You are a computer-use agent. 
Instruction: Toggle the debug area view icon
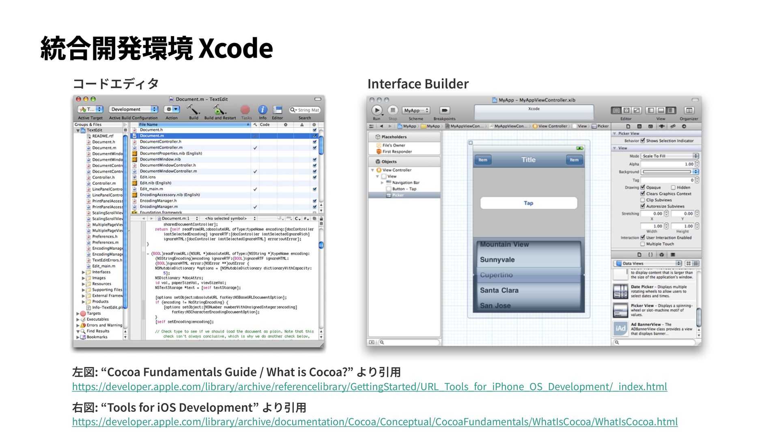pos(661,110)
